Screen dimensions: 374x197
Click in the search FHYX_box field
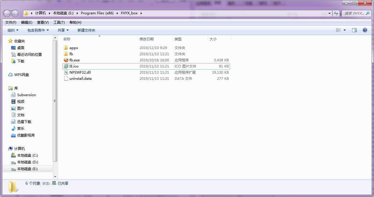(x=354, y=13)
